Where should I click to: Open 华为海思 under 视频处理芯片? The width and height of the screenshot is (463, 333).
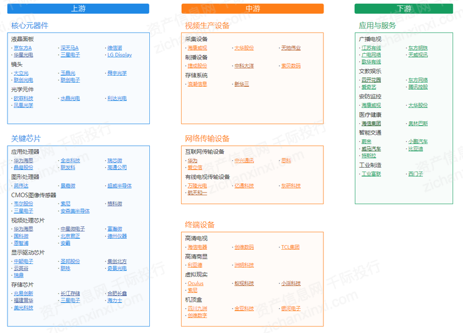pos(23,229)
